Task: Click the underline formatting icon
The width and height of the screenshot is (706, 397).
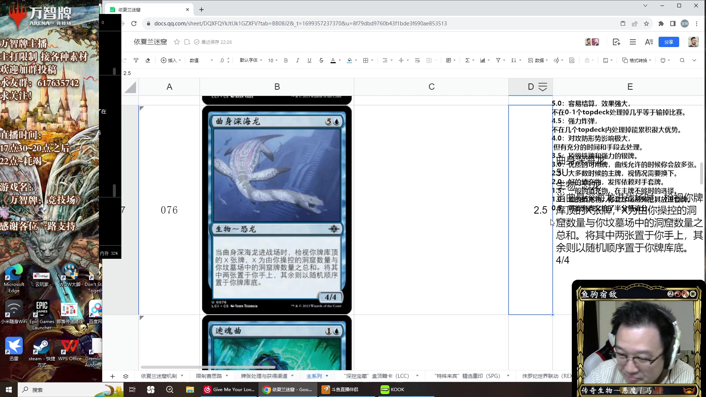Action: coord(309,60)
